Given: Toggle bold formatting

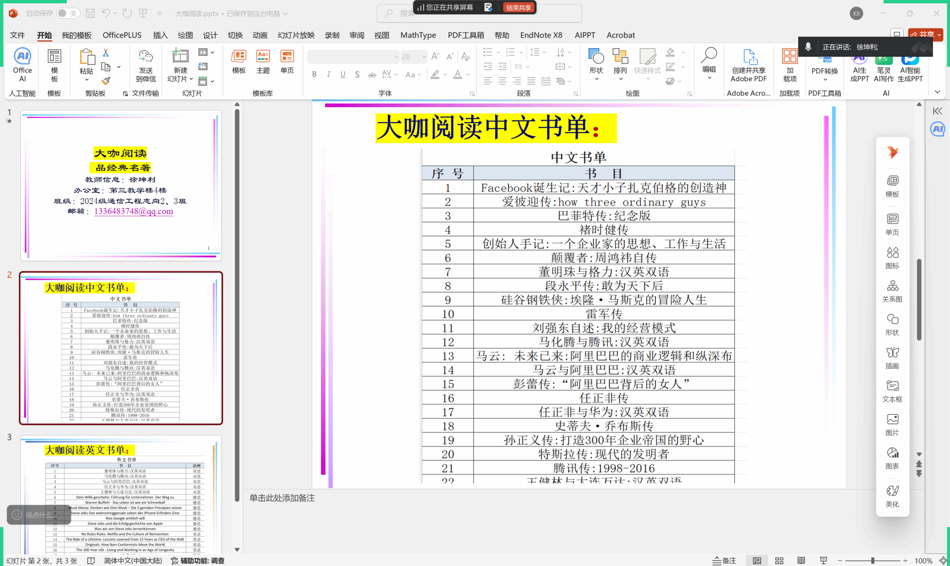Looking at the screenshot, I should pyautogui.click(x=315, y=74).
